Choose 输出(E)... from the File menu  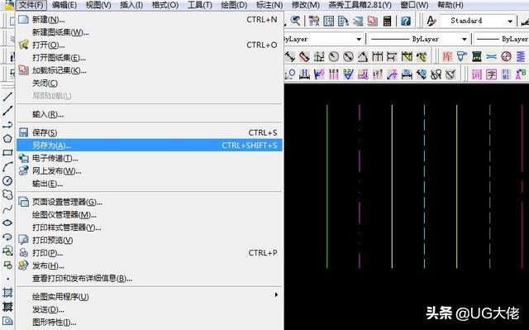tap(149, 184)
